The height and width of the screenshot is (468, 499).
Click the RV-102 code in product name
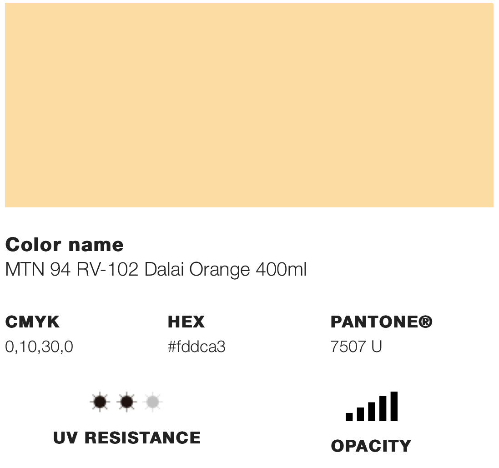pos(107,270)
